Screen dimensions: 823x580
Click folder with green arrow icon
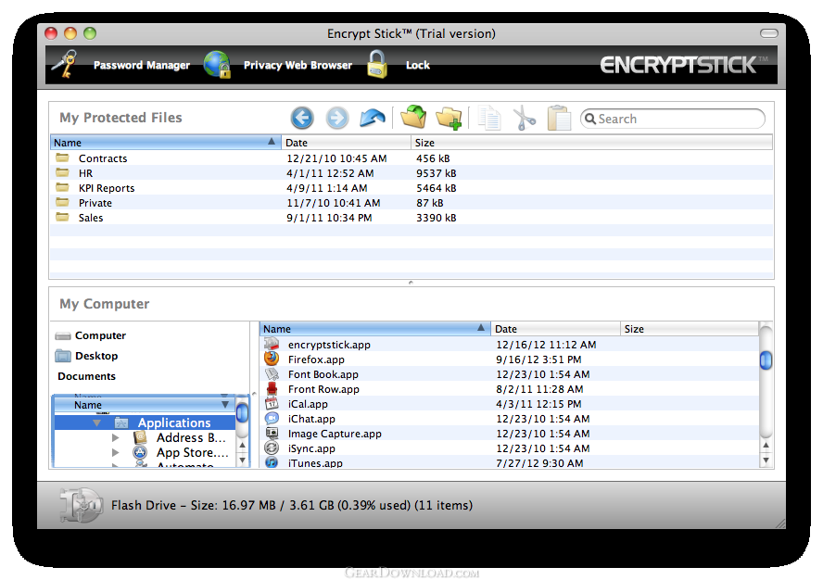coord(413,117)
